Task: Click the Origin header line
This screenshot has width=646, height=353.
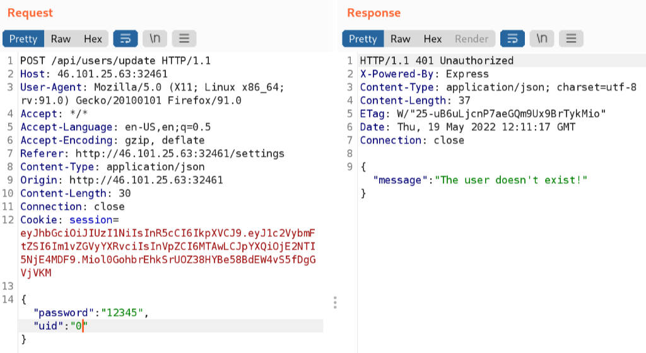Action: tap(122, 180)
